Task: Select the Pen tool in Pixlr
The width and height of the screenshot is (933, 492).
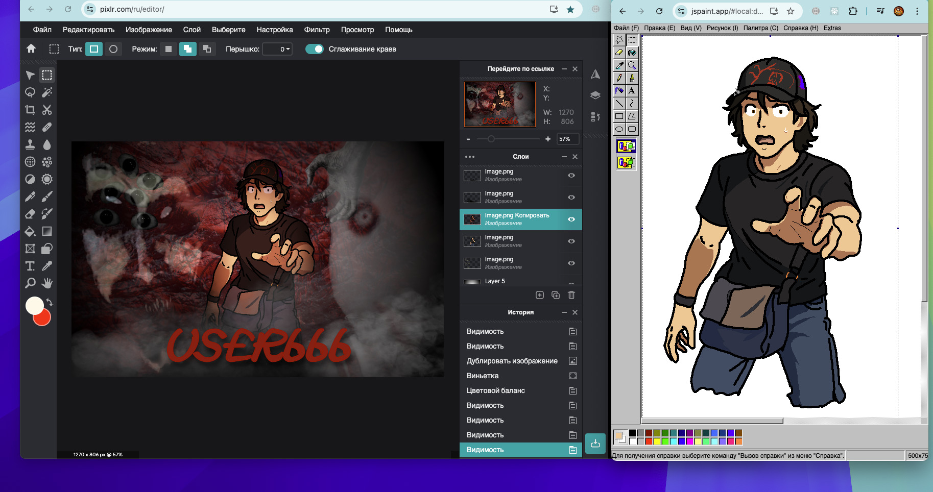Action: (x=30, y=196)
